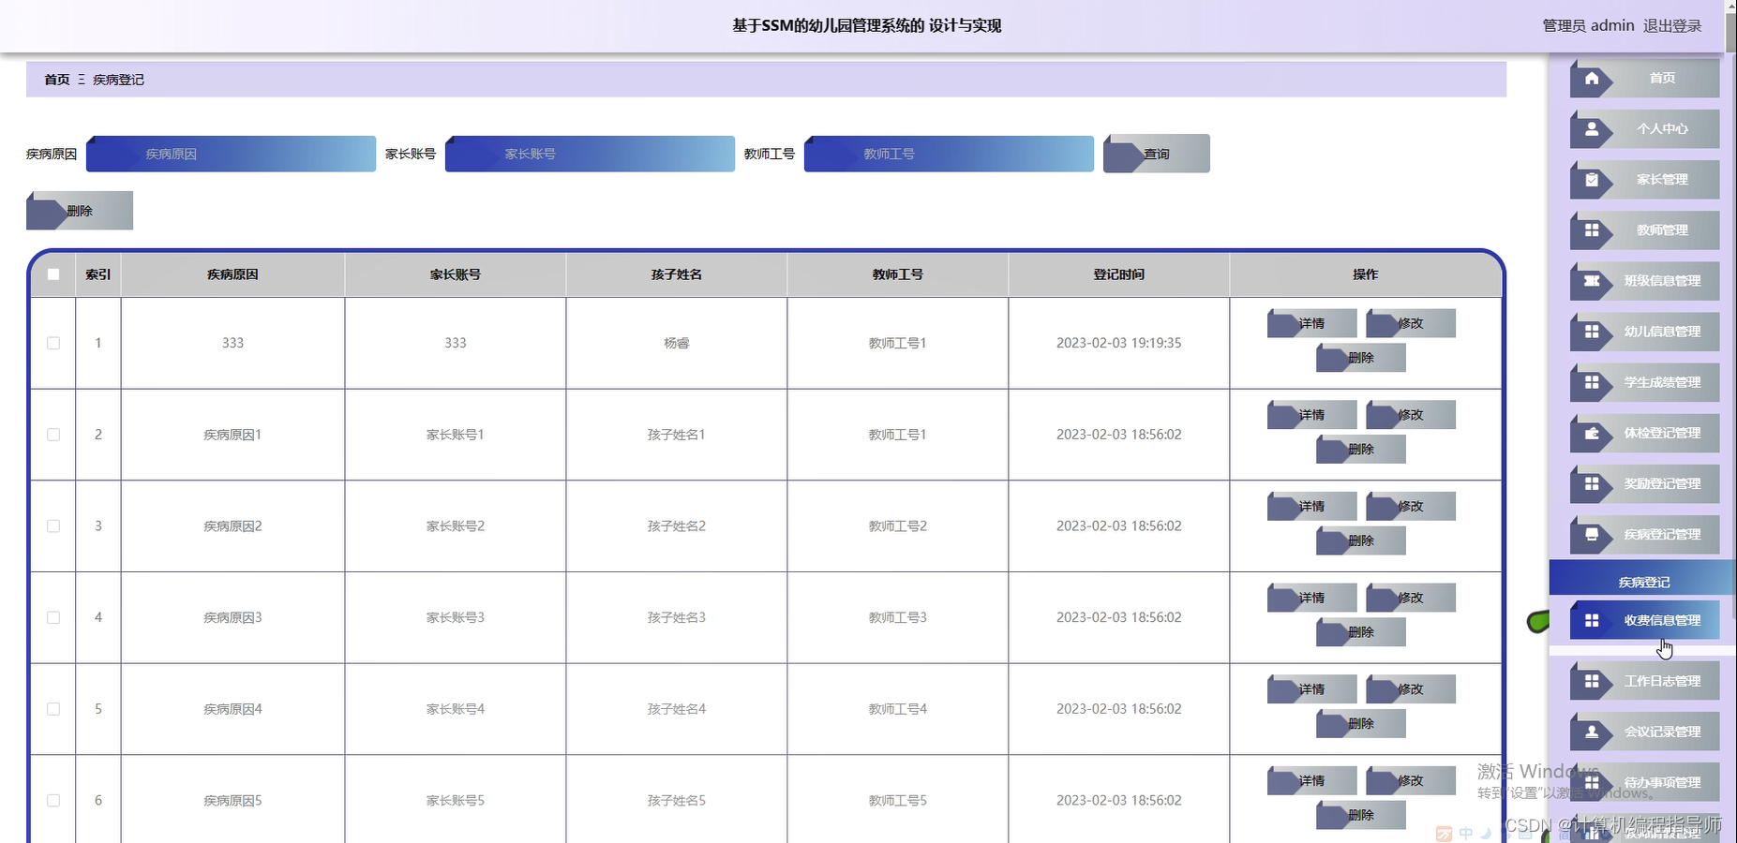Click 修改 for row 疾病原因3
Viewport: 1737px width, 843px height.
[x=1411, y=598]
